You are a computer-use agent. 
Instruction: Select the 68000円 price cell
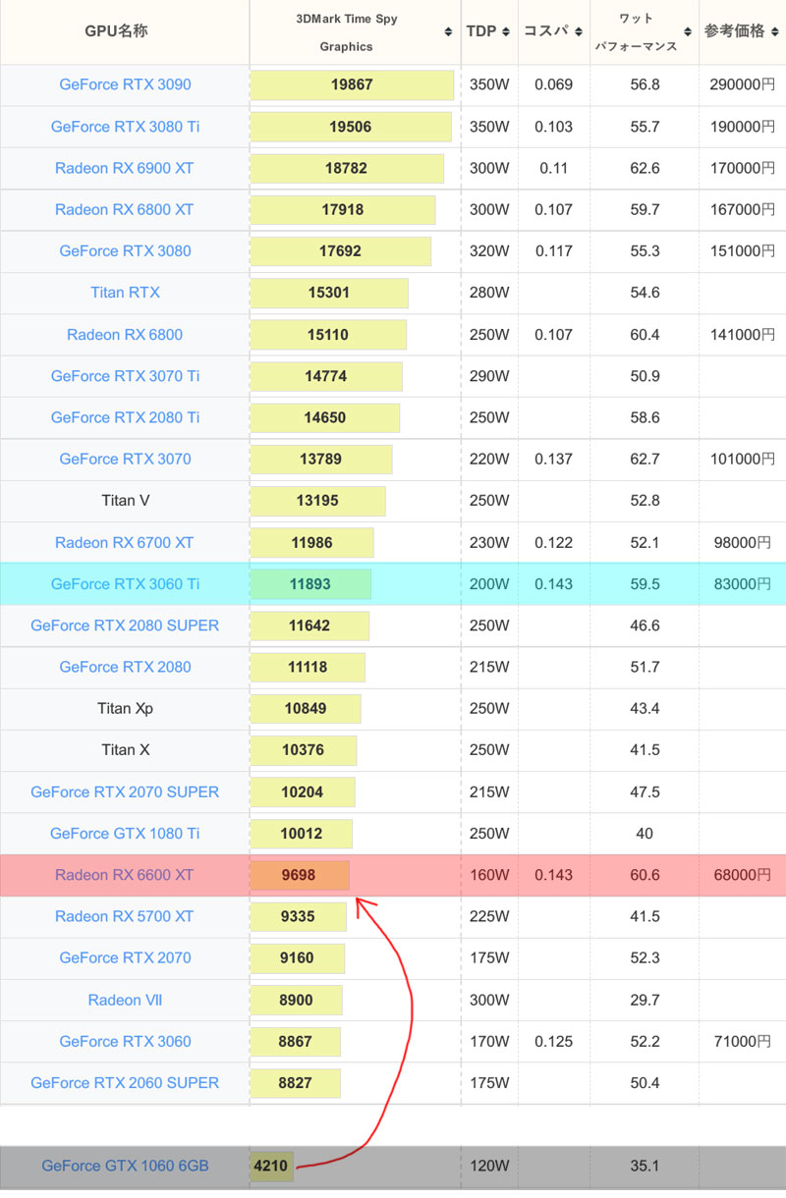coord(743,875)
